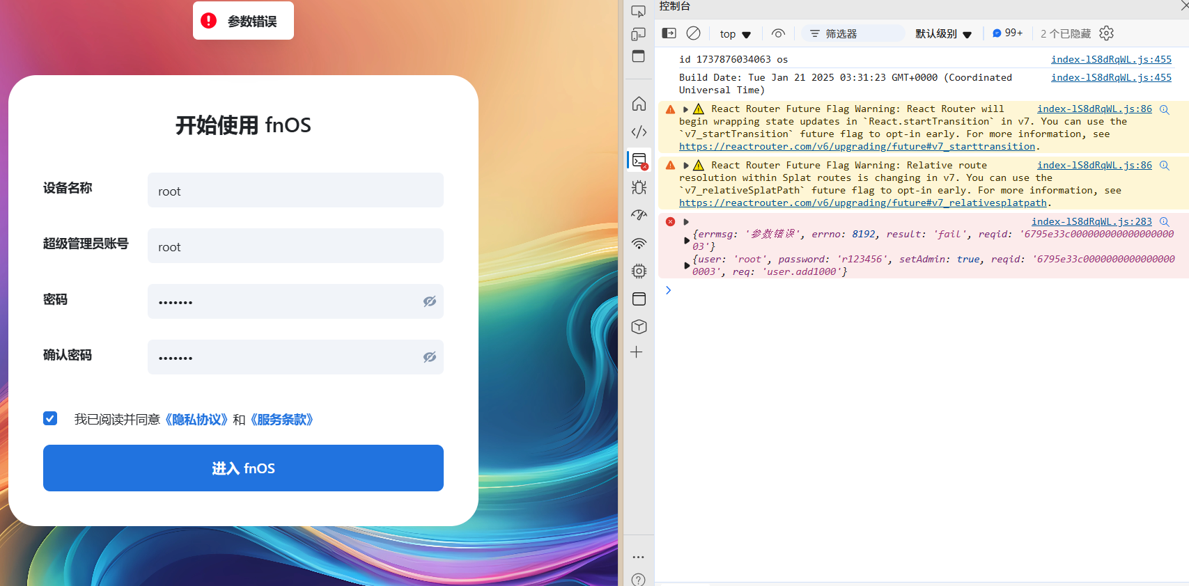
Task: Show password in the 确认密码 field
Action: (x=430, y=357)
